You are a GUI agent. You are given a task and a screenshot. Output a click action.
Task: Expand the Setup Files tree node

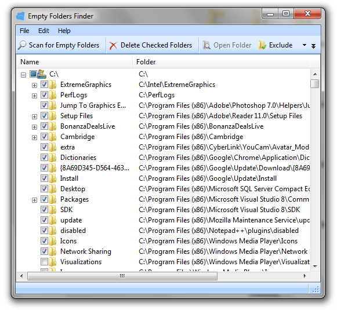(x=34, y=117)
